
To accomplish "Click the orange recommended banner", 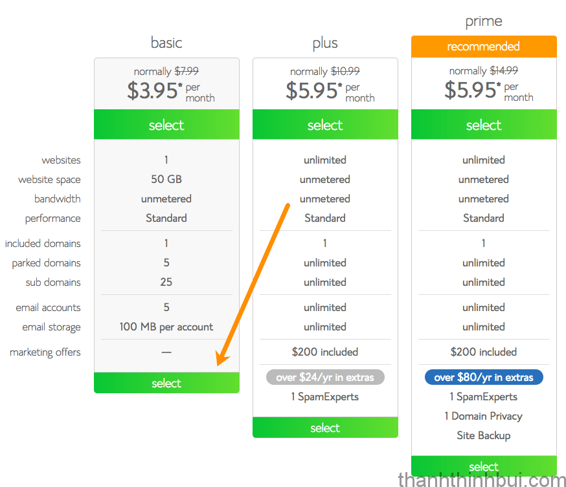I will 484,47.
